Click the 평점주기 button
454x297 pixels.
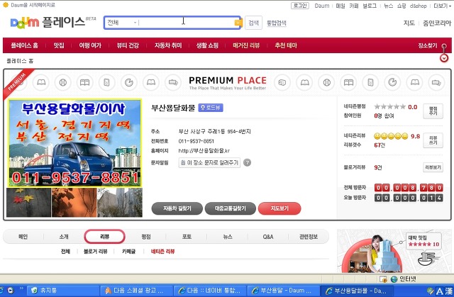point(433,111)
